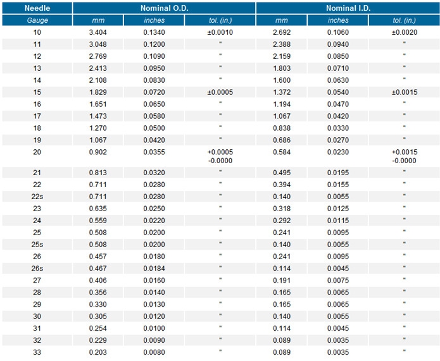Click the "Needle" column header
440x361 pixels.
[x=37, y=8]
